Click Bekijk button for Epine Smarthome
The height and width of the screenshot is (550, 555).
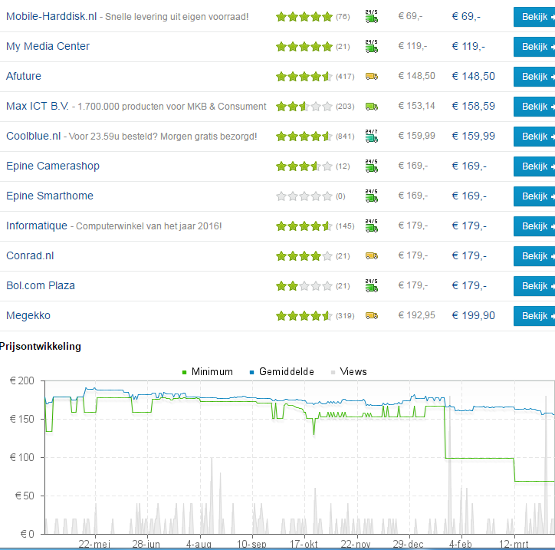click(x=534, y=196)
